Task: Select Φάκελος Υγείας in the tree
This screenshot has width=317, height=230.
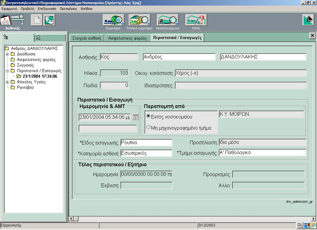Action: pos(31,82)
